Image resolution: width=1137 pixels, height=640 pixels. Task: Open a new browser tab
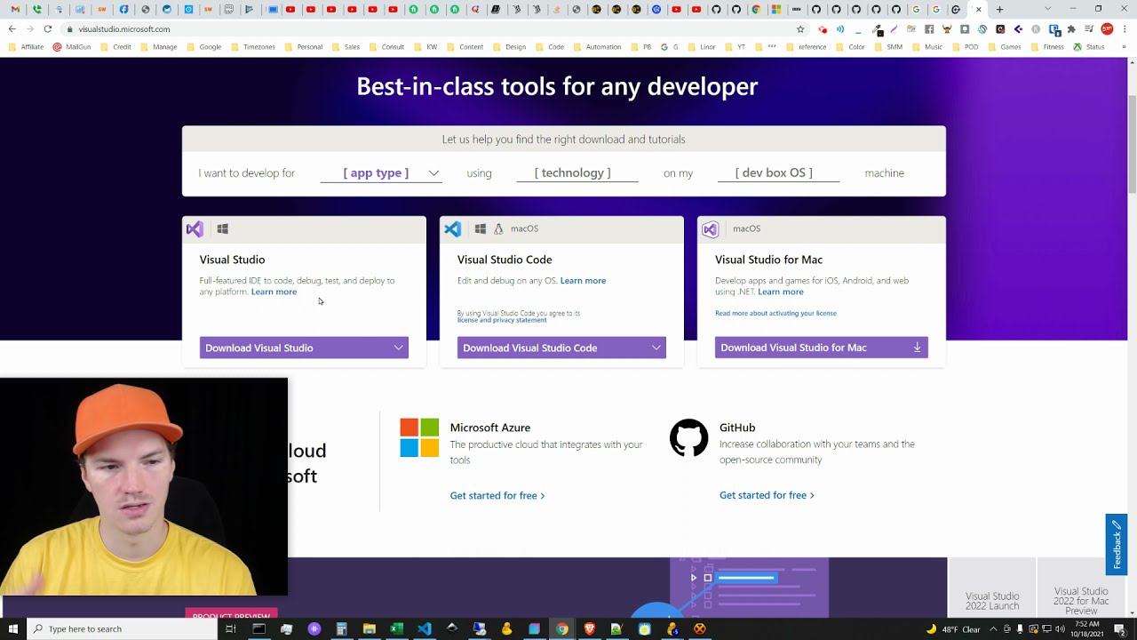(999, 10)
